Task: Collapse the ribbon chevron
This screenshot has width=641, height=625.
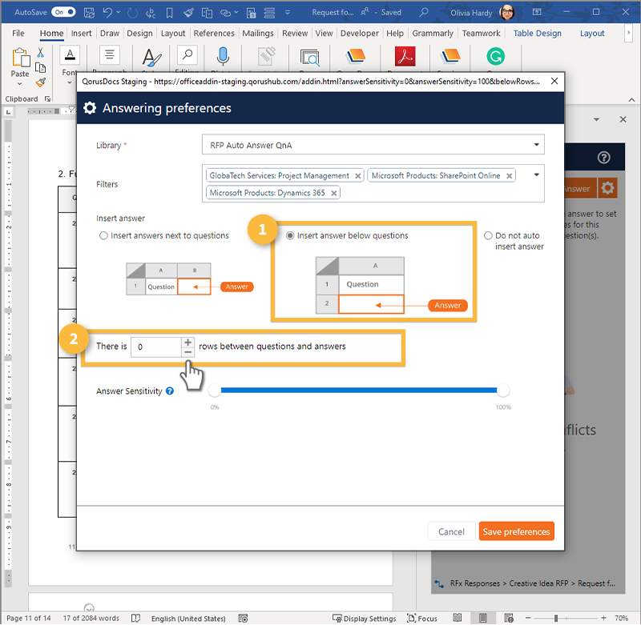Action: [x=631, y=99]
